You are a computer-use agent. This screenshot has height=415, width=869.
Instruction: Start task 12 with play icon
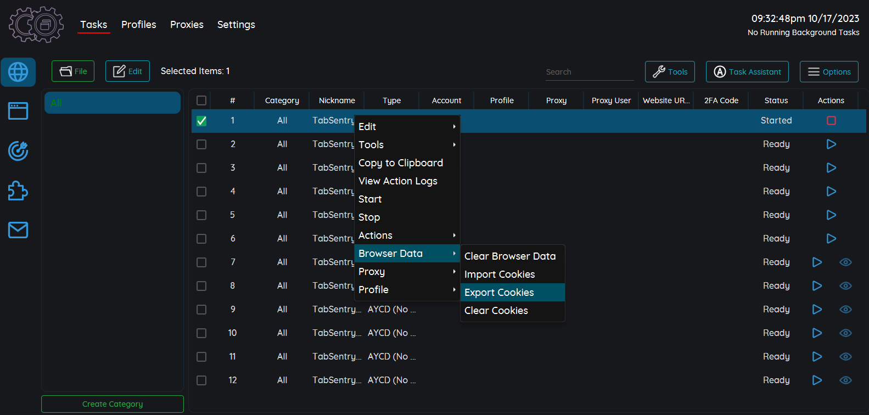(x=817, y=380)
